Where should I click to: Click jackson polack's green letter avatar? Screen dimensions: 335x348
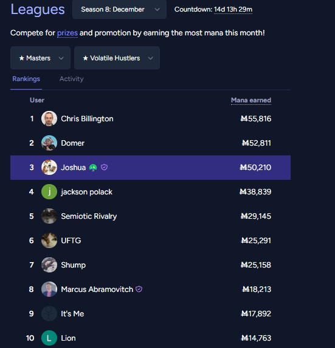point(49,192)
